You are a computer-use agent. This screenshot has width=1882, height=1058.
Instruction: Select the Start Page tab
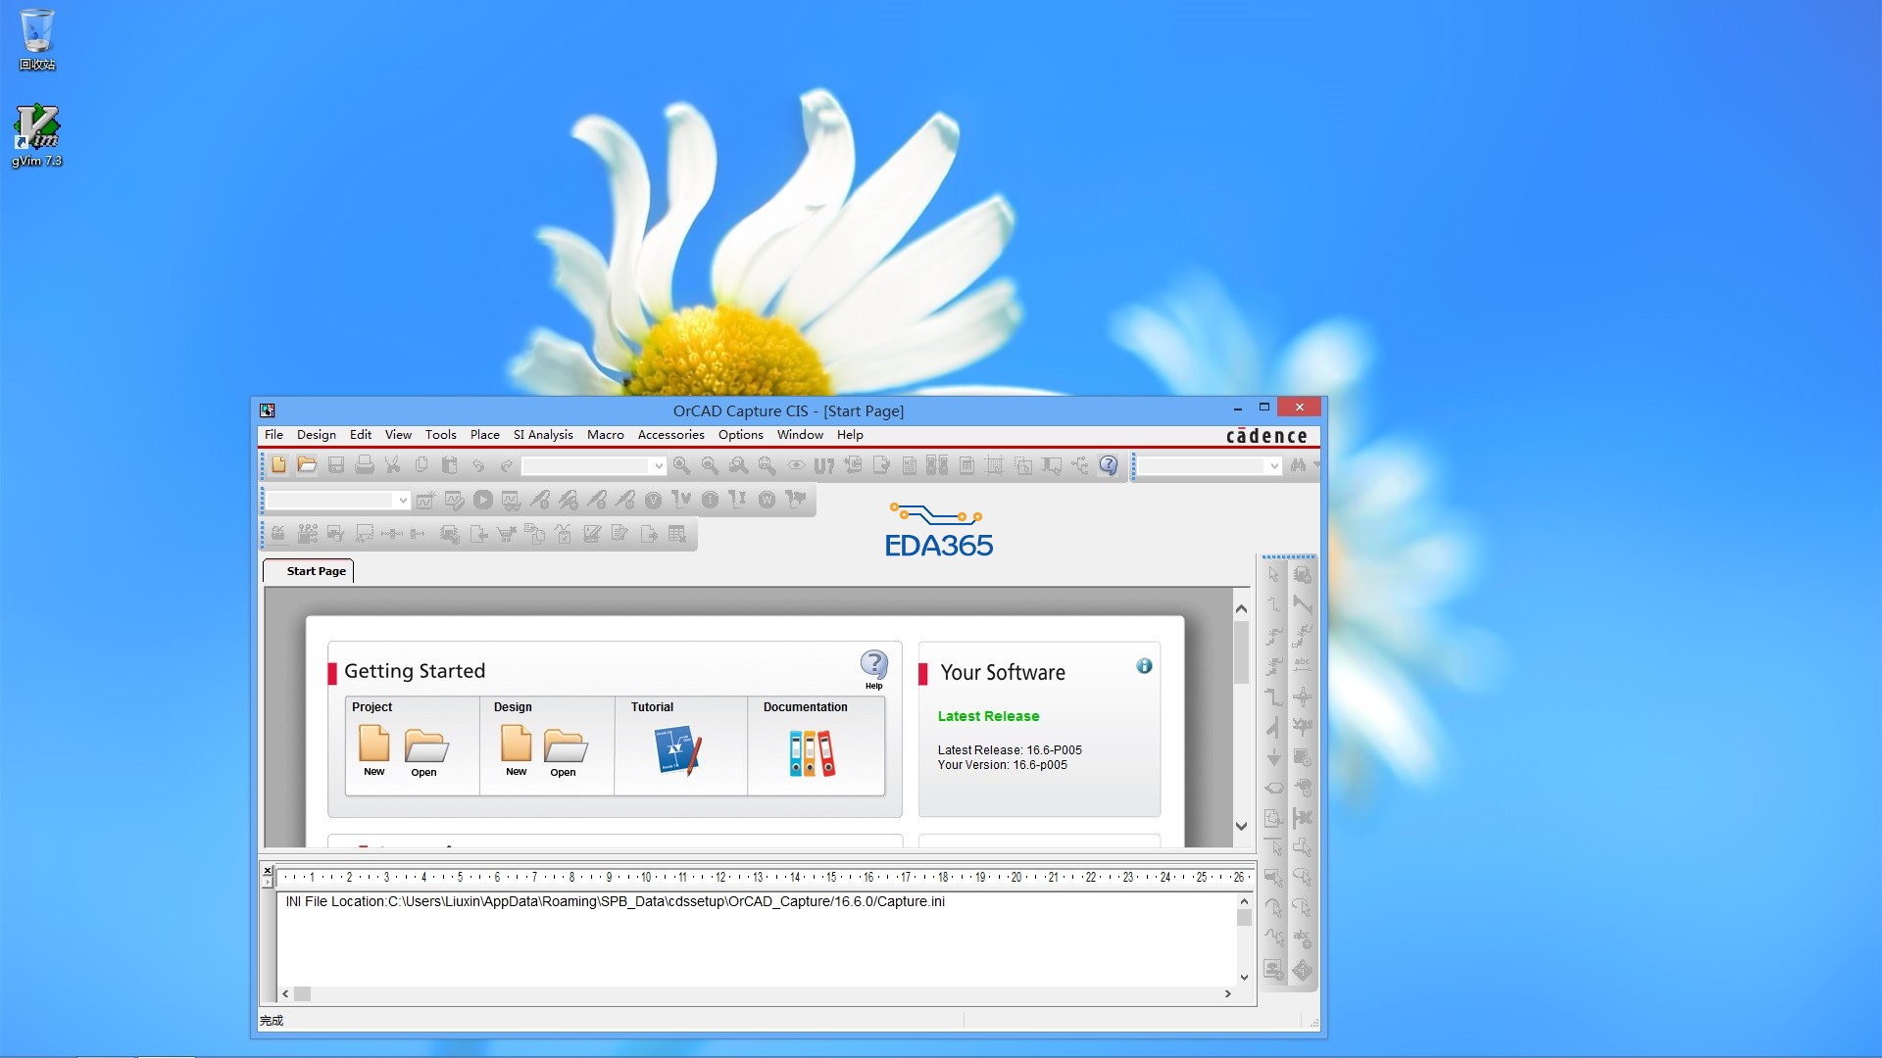click(309, 571)
